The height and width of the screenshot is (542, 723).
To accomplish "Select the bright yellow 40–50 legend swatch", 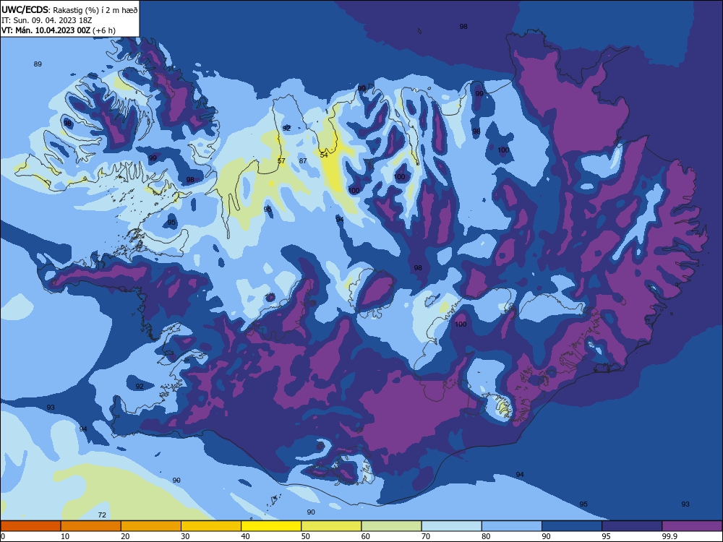I will pos(271,526).
